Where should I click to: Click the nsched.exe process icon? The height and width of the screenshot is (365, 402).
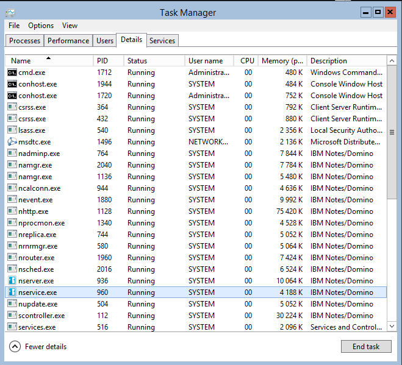pos(12,269)
